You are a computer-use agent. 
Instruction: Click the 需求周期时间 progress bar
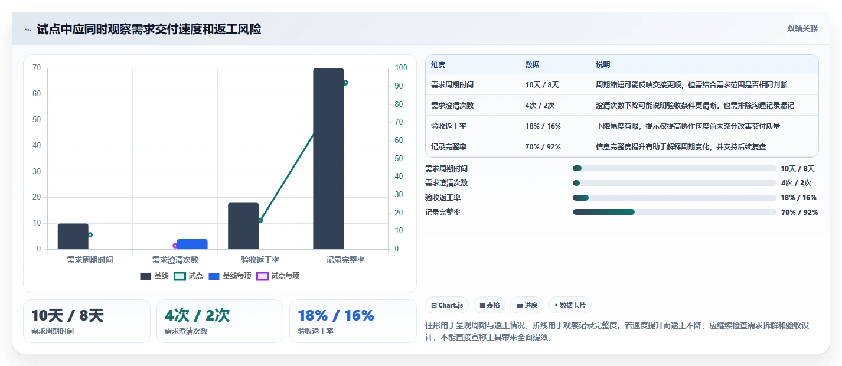674,168
